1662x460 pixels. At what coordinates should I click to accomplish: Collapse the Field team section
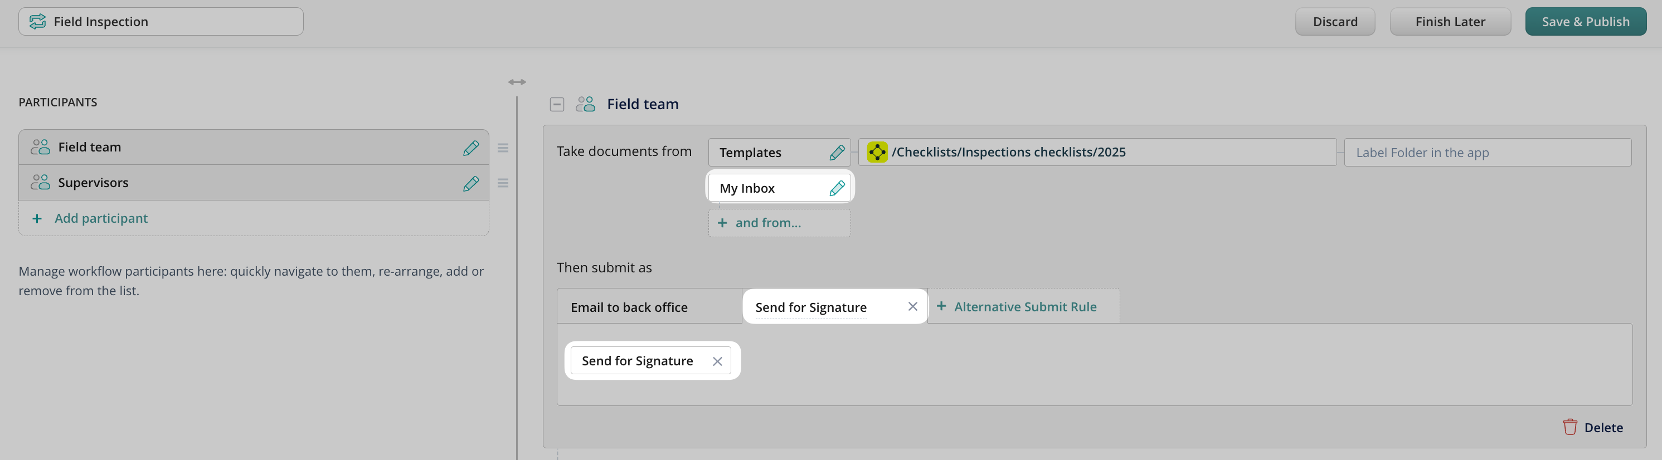(557, 104)
